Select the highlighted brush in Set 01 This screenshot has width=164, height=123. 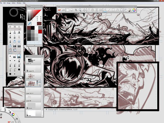click(x=19, y=57)
